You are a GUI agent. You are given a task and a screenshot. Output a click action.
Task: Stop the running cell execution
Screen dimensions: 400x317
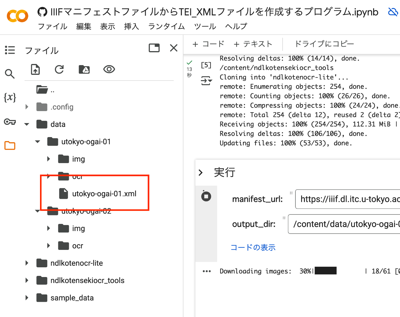(206, 196)
